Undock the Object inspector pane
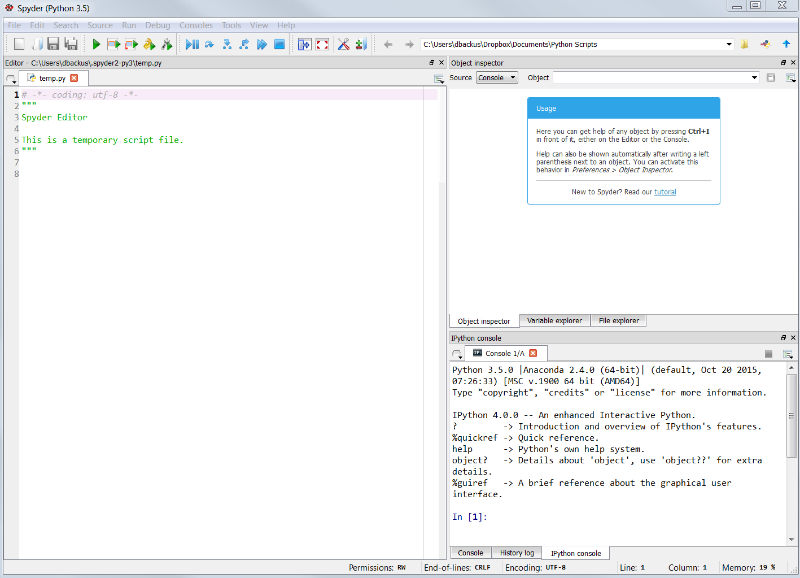 [783, 63]
